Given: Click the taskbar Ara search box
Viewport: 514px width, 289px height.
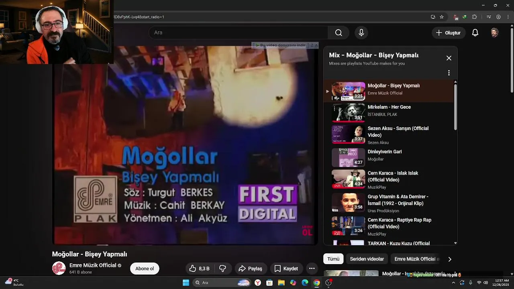Looking at the screenshot, I should pyautogui.click(x=222, y=283).
